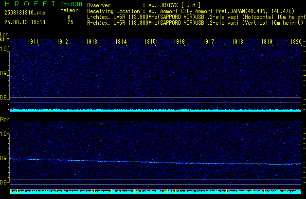Click time marker 1919
306x199 pixels.
point(267,42)
